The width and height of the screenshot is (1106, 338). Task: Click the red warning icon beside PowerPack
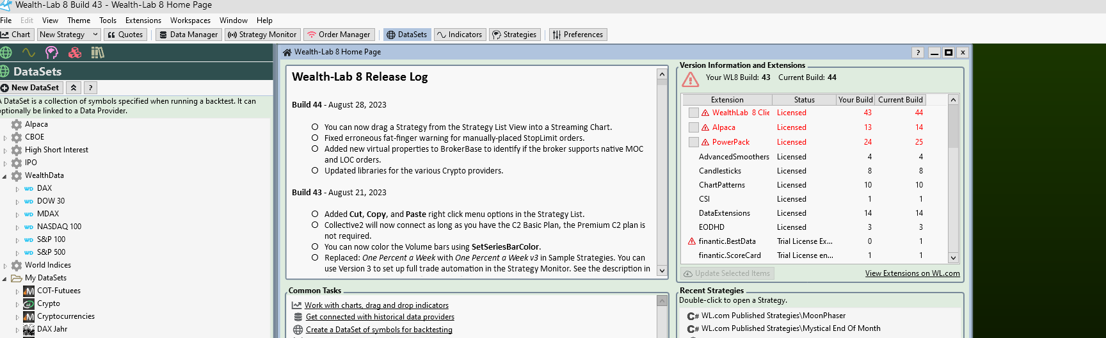(705, 142)
